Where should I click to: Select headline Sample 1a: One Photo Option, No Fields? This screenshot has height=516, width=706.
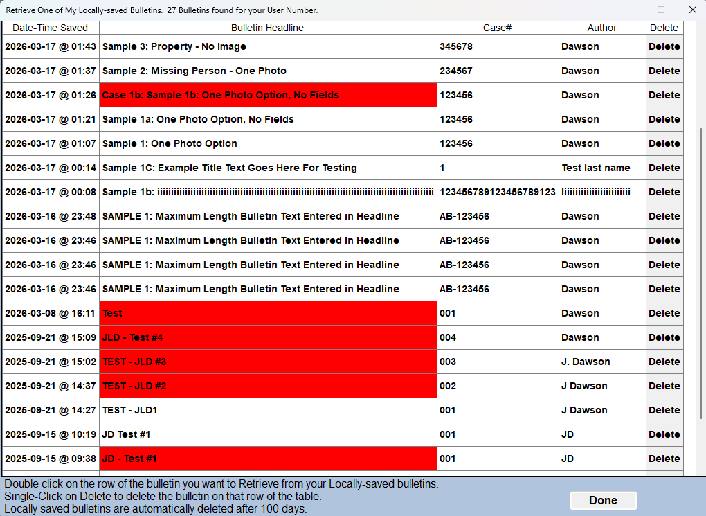(268, 119)
